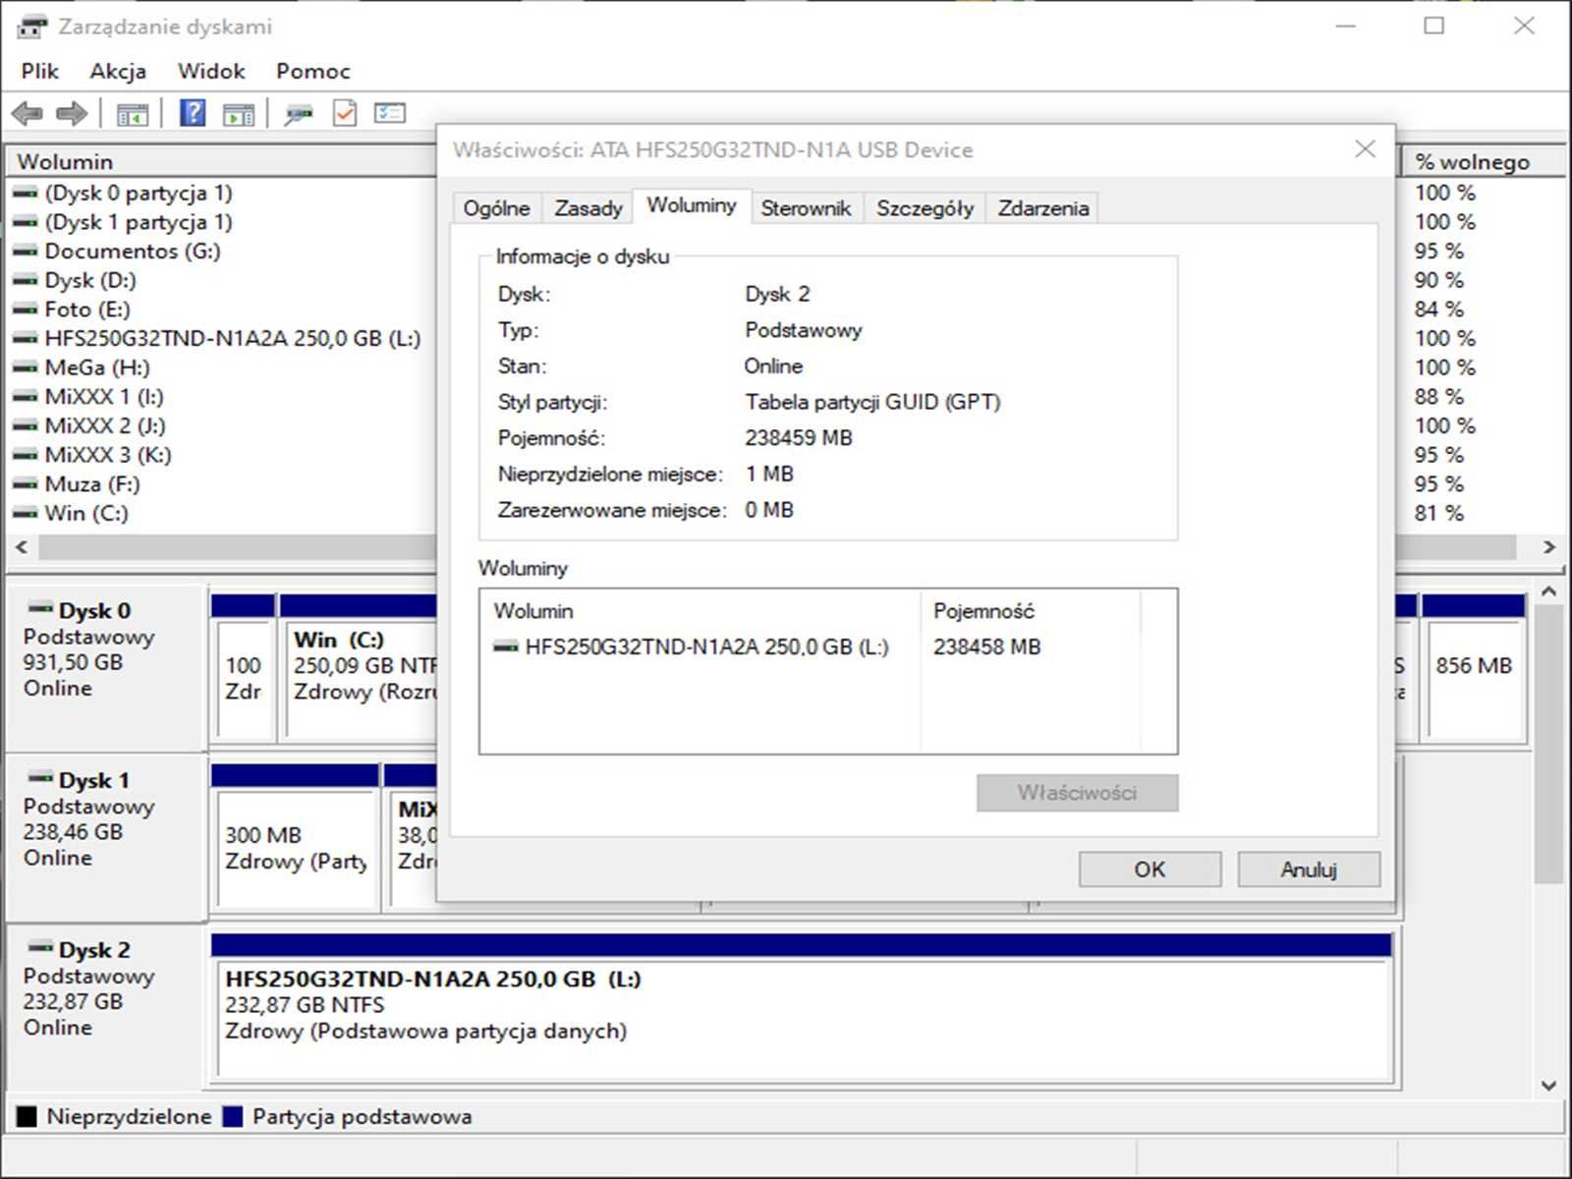This screenshot has height=1179, width=1572.
Task: Click the 238459 MB Pojemność value
Action: tap(799, 438)
